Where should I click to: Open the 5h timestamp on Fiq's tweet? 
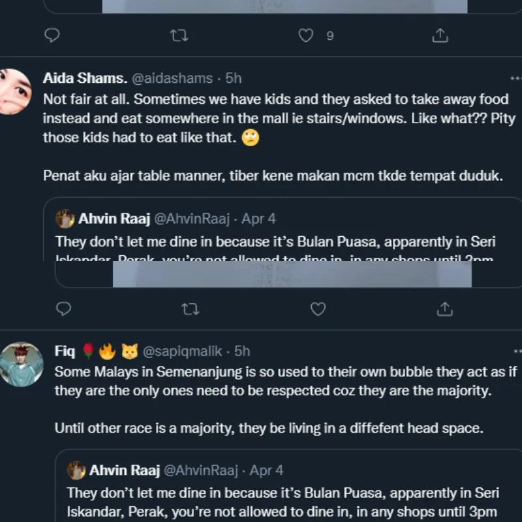coord(242,351)
